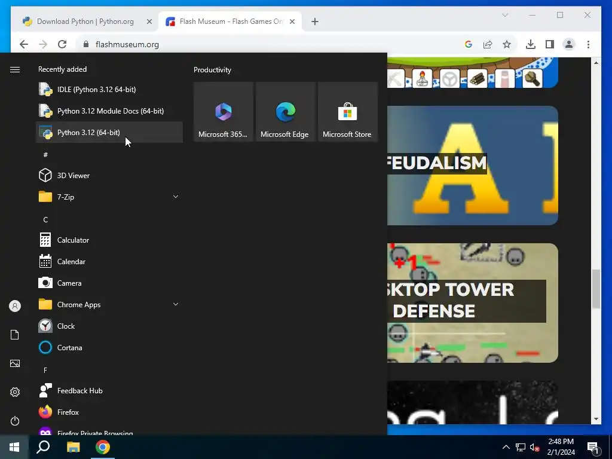
Task: Click the page scrollbar down arrow
Action: click(596, 419)
